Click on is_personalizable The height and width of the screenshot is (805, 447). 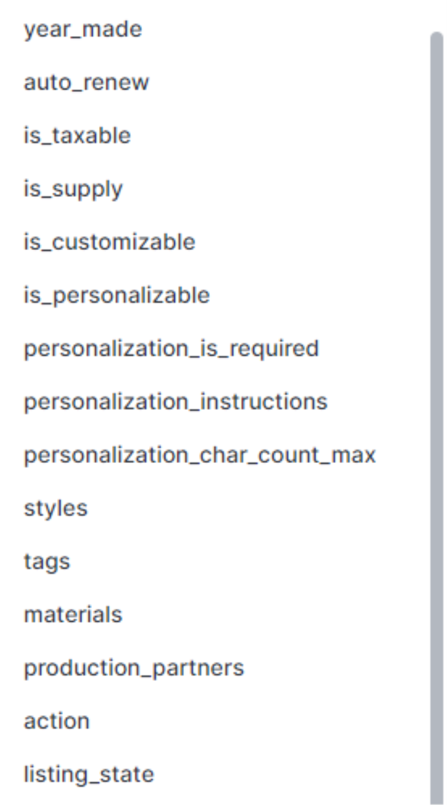click(117, 295)
